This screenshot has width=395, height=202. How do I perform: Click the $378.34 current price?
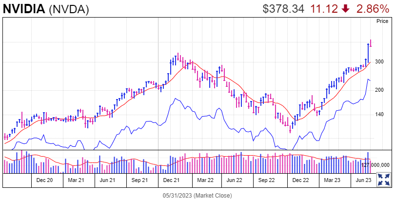pyautogui.click(x=283, y=9)
